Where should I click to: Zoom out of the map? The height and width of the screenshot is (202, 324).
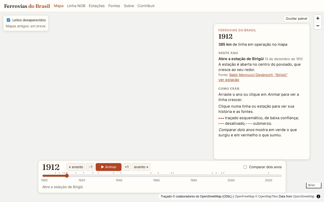[318, 26]
